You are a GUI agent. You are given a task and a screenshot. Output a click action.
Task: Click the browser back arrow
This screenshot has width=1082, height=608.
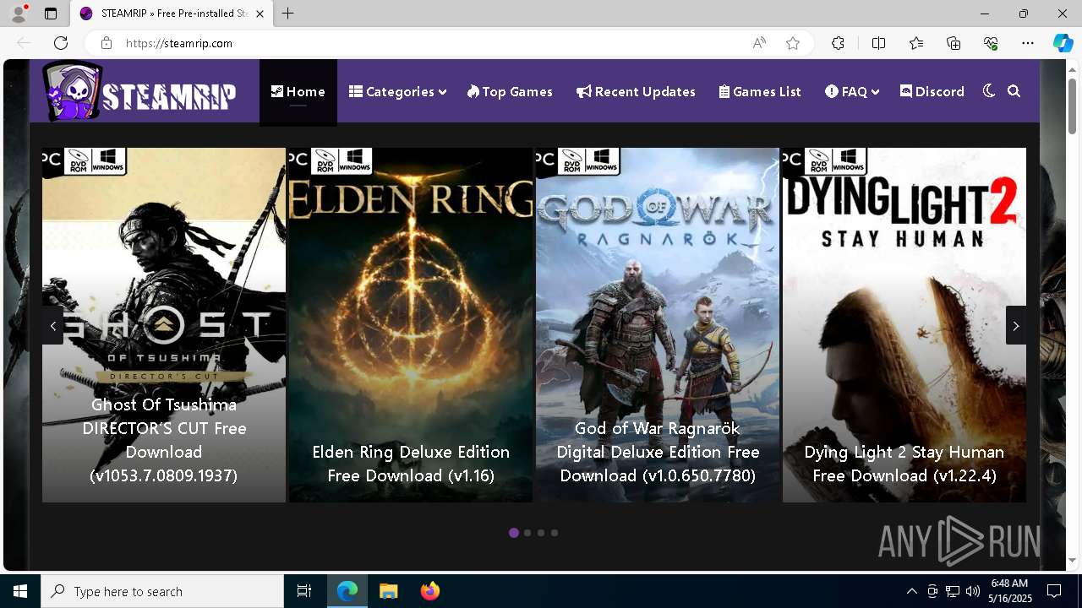pyautogui.click(x=24, y=43)
